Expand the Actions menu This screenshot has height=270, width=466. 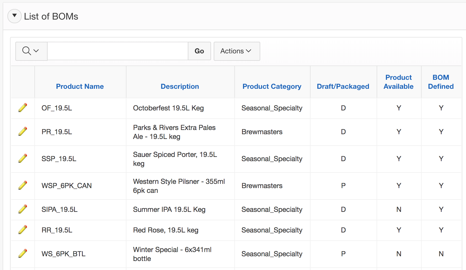[x=236, y=51]
